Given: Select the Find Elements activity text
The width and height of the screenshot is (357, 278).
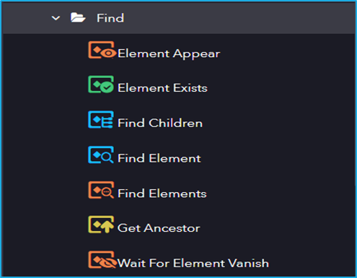Looking at the screenshot, I should (162, 194).
